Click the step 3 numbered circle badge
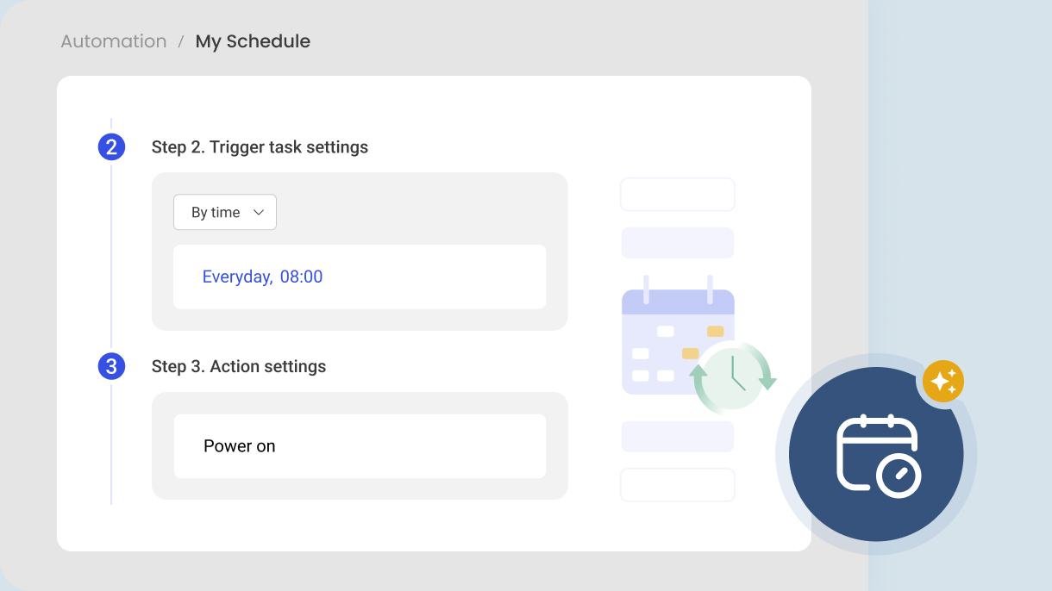 point(111,366)
